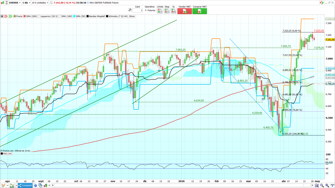
Task: Select the SMA (50) indicator tab
Action: pyautogui.click(x=79, y=16)
